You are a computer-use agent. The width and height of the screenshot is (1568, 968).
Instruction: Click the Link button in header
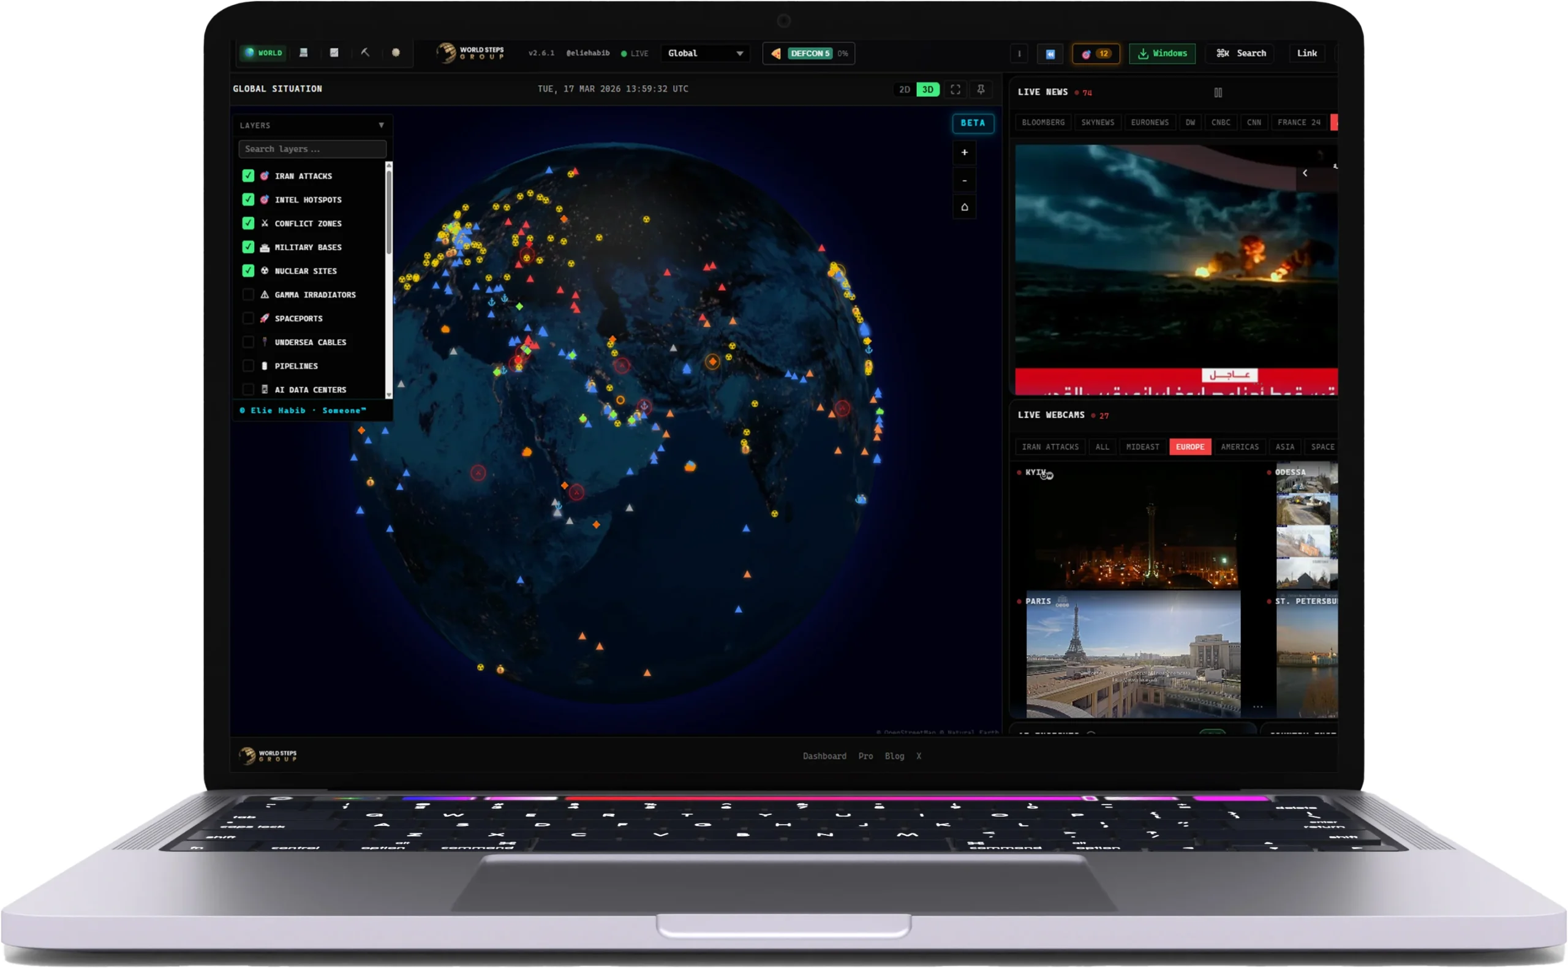1307,54
